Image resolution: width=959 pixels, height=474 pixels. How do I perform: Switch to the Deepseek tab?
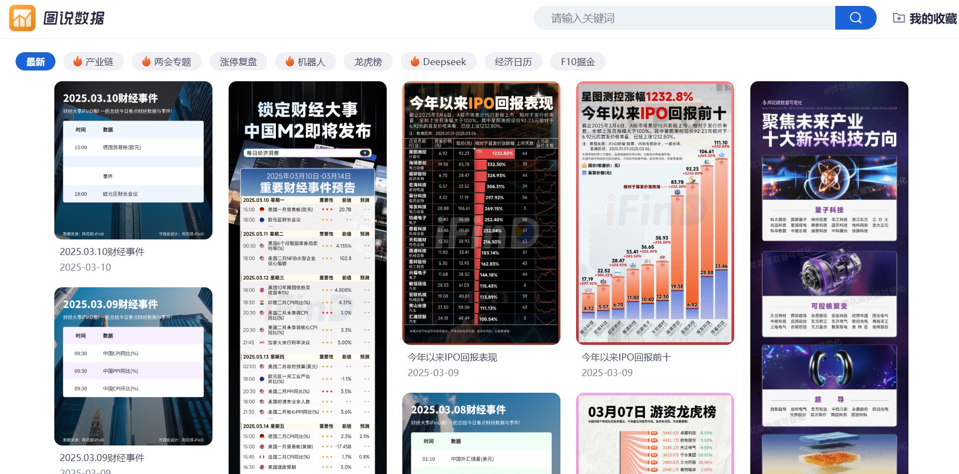click(438, 61)
